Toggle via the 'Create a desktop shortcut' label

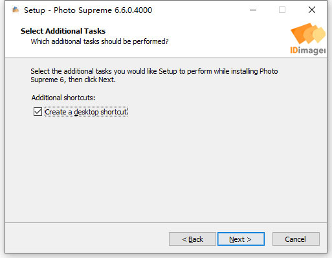click(x=86, y=112)
